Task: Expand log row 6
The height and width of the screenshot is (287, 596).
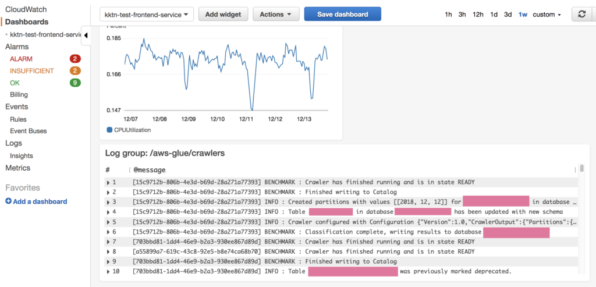Action: (109, 232)
